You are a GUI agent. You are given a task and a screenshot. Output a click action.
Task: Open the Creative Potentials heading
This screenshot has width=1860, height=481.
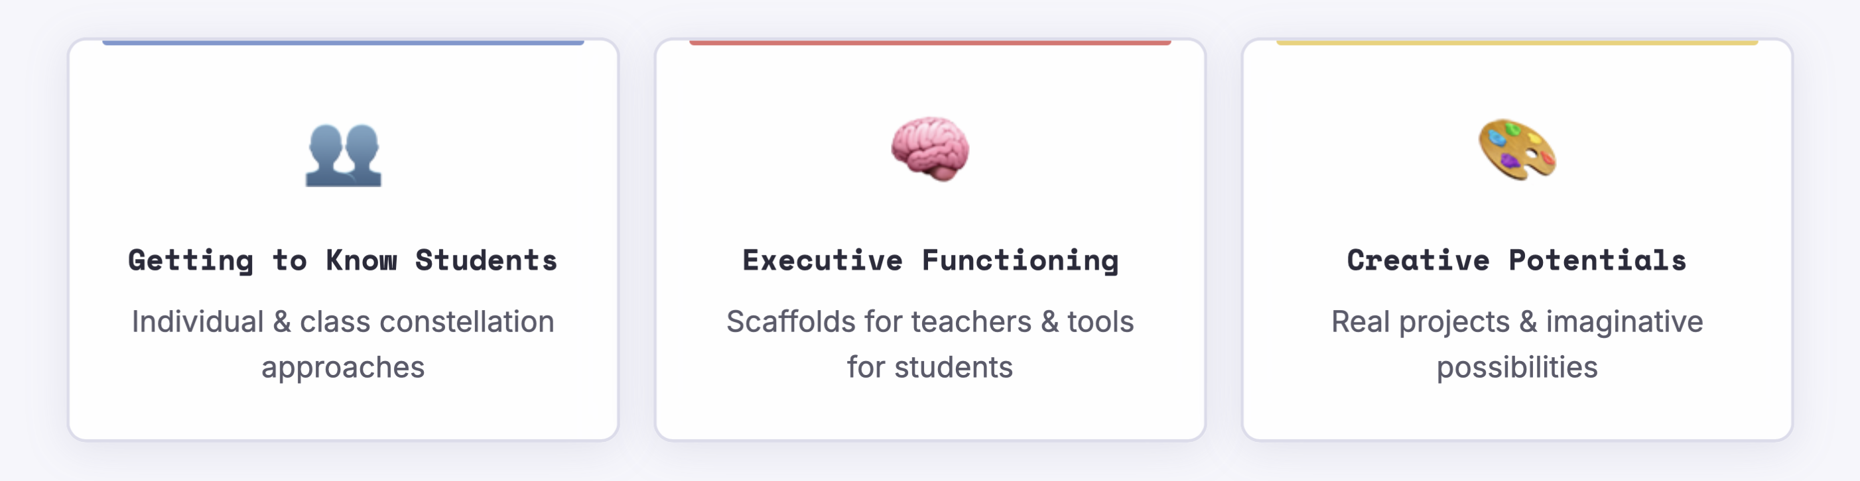coord(1516,260)
